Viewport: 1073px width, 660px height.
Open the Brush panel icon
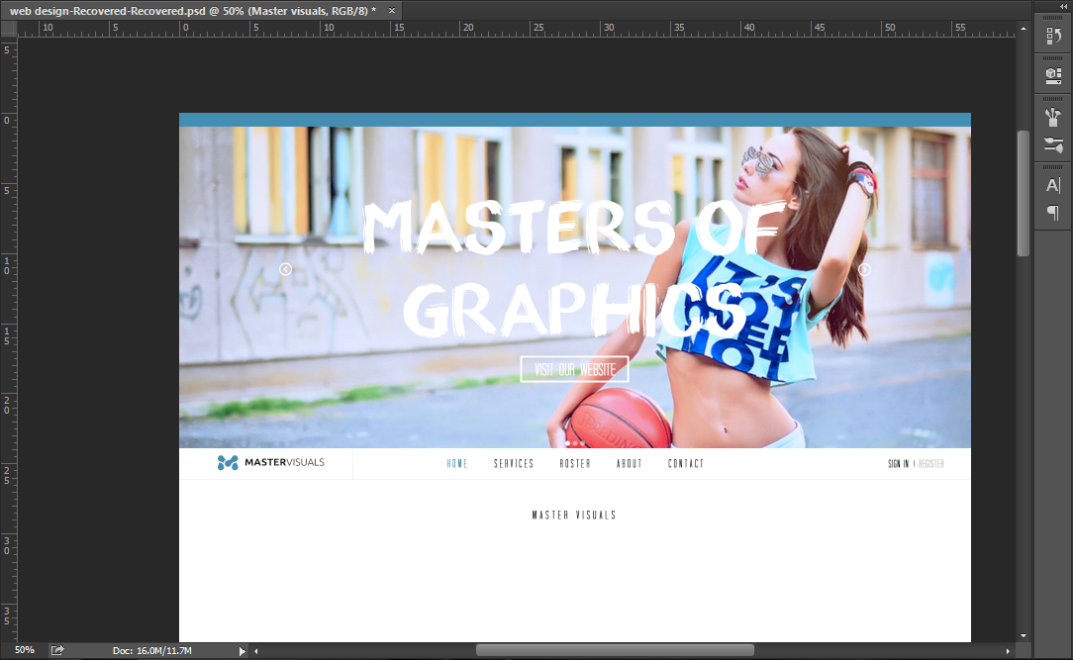point(1053,146)
